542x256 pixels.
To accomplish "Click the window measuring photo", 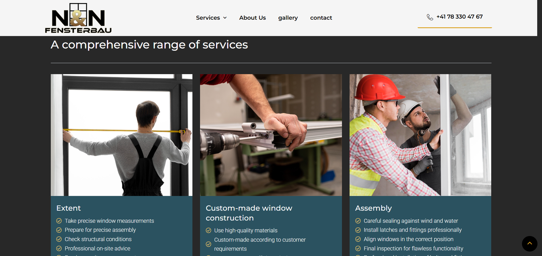I will (x=122, y=135).
